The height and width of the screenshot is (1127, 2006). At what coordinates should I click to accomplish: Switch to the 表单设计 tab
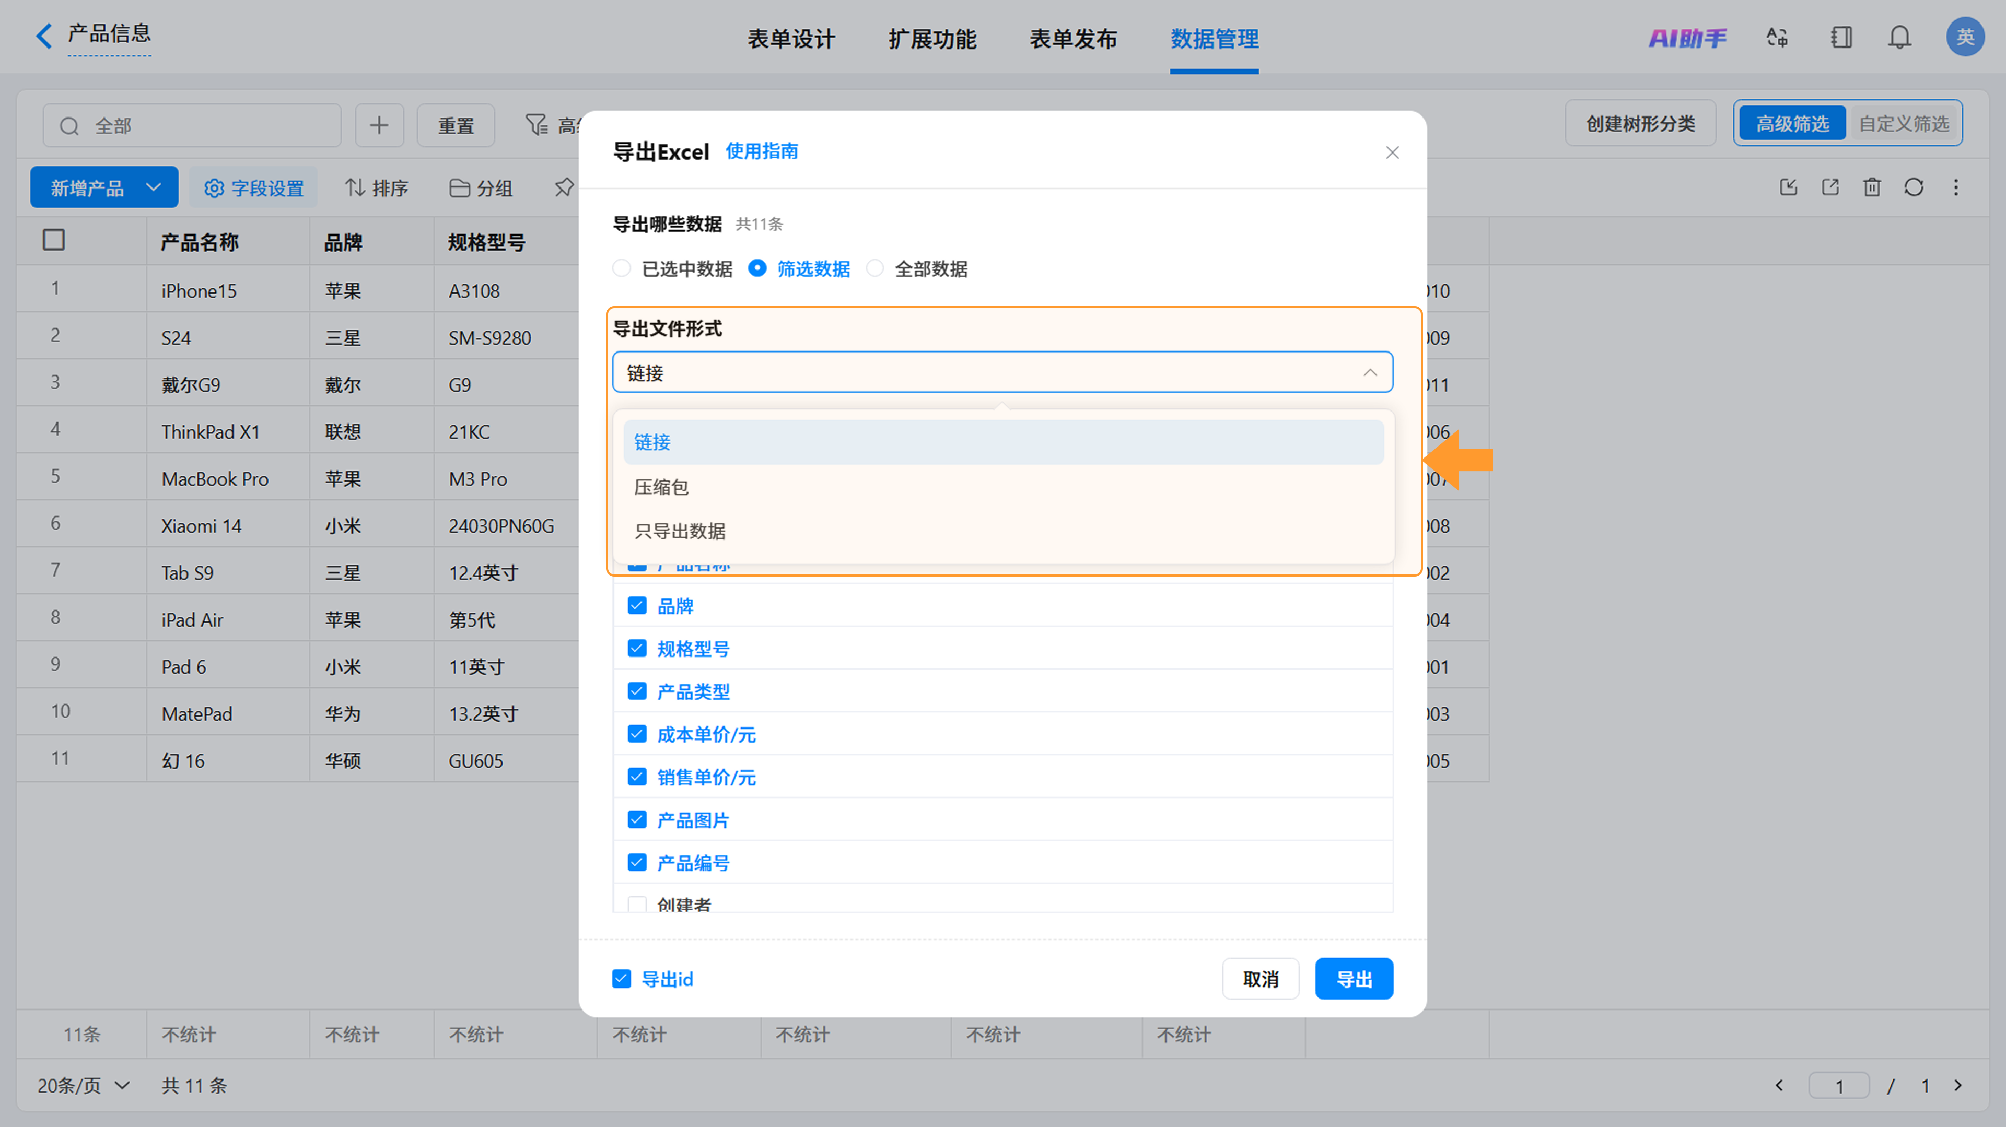[x=791, y=38]
